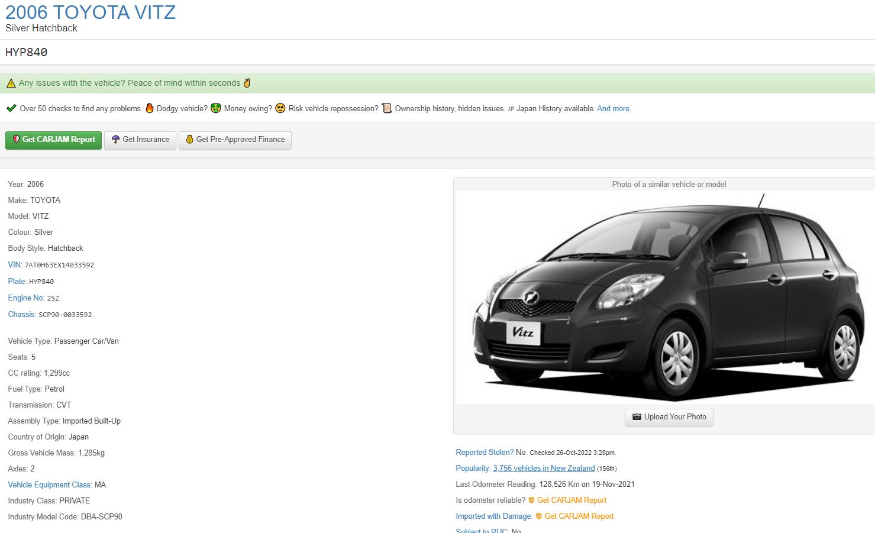
Task: Select the "Seats: 5" row
Action: 22,357
